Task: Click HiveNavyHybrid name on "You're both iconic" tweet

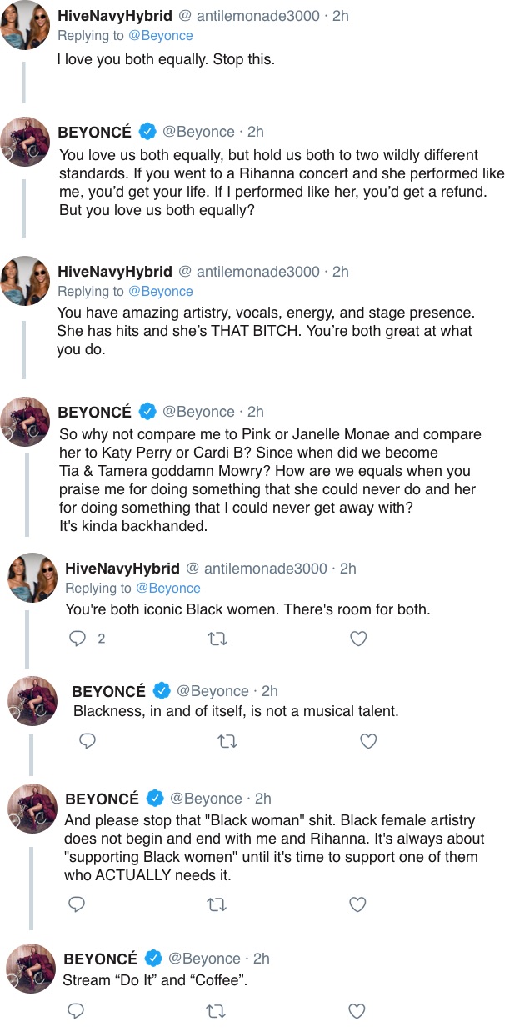Action: coord(122,569)
